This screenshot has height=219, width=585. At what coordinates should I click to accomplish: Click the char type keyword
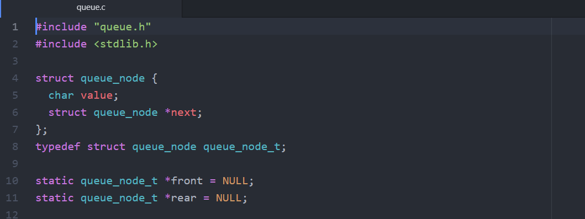[x=61, y=96]
